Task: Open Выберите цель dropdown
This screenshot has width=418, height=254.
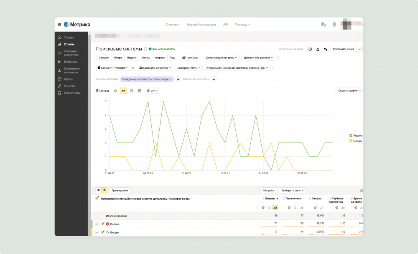Action: pos(292,191)
